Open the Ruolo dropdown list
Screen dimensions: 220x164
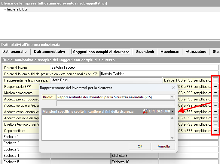(172, 97)
